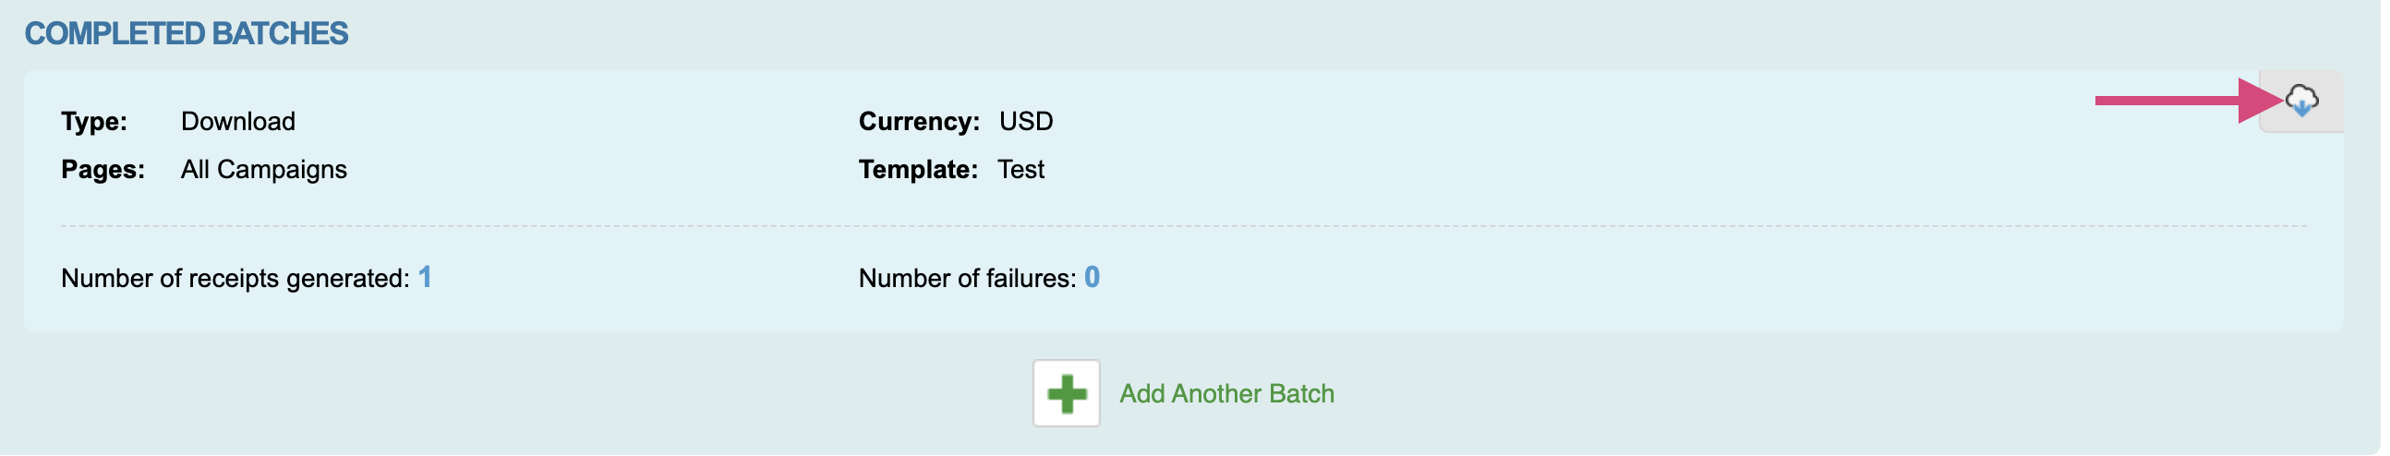Click the Completed Batches heading

point(187,33)
